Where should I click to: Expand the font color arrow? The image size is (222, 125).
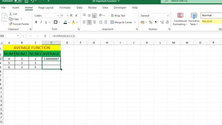(x=77, y=22)
